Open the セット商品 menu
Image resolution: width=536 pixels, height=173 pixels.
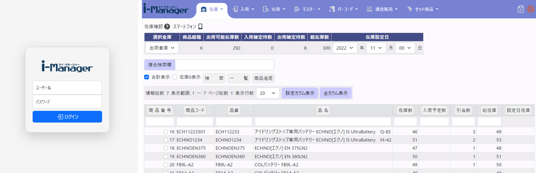click(x=422, y=9)
